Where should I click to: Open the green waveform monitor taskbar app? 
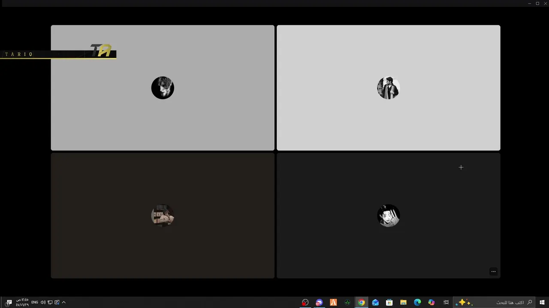(x=347, y=302)
